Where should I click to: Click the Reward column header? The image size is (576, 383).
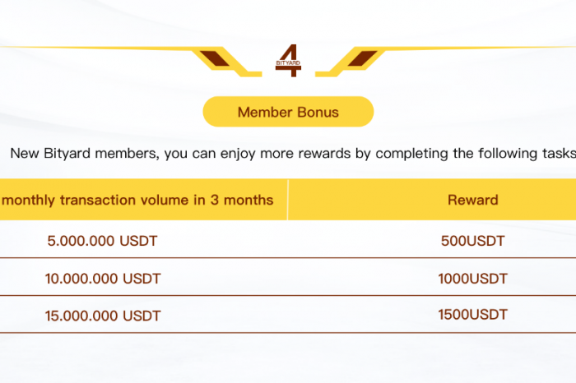click(432, 200)
